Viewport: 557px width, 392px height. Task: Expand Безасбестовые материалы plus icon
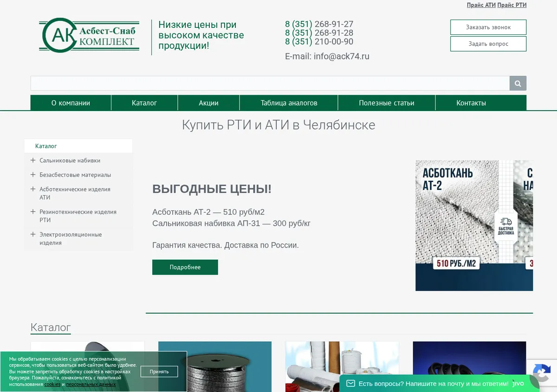click(x=33, y=175)
